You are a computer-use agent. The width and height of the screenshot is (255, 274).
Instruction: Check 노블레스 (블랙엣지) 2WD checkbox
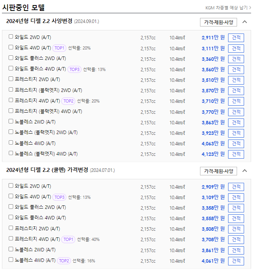[x=11, y=132]
